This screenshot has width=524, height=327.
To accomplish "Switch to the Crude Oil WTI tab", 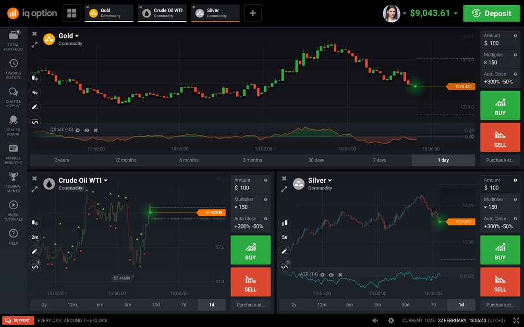I will click(162, 13).
